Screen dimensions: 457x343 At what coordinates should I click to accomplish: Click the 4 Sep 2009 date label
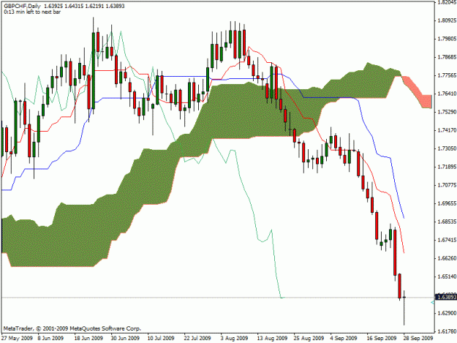(x=344, y=338)
